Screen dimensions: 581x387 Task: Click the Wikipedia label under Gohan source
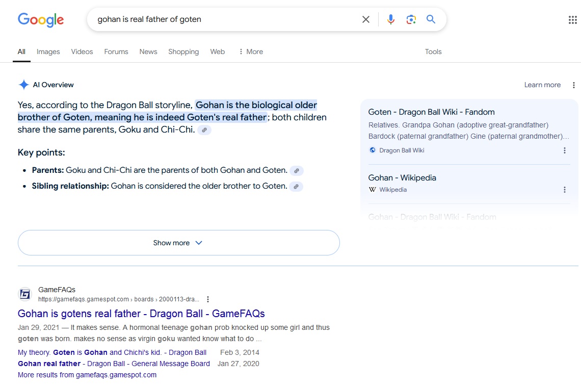(x=393, y=190)
